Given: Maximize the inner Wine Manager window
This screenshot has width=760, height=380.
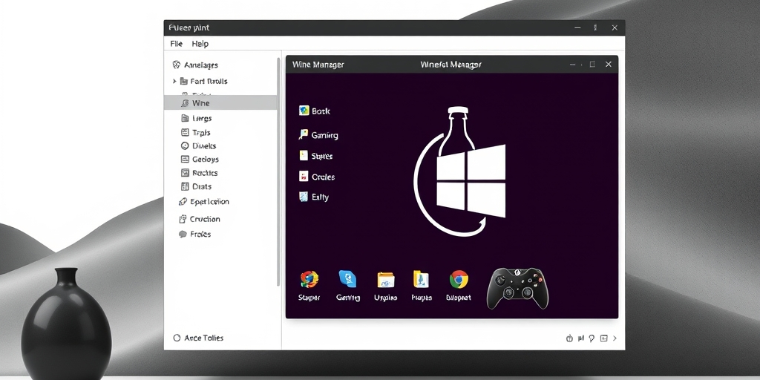Looking at the screenshot, I should [x=592, y=64].
